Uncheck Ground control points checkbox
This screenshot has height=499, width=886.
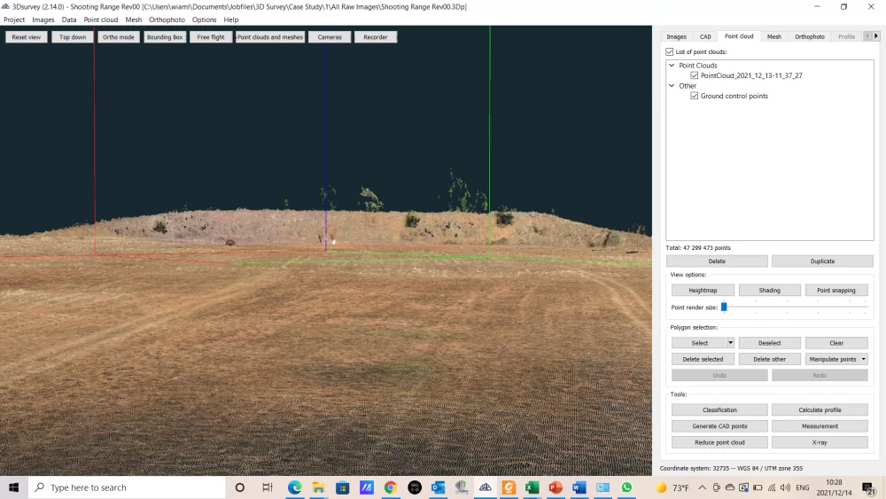(x=695, y=96)
